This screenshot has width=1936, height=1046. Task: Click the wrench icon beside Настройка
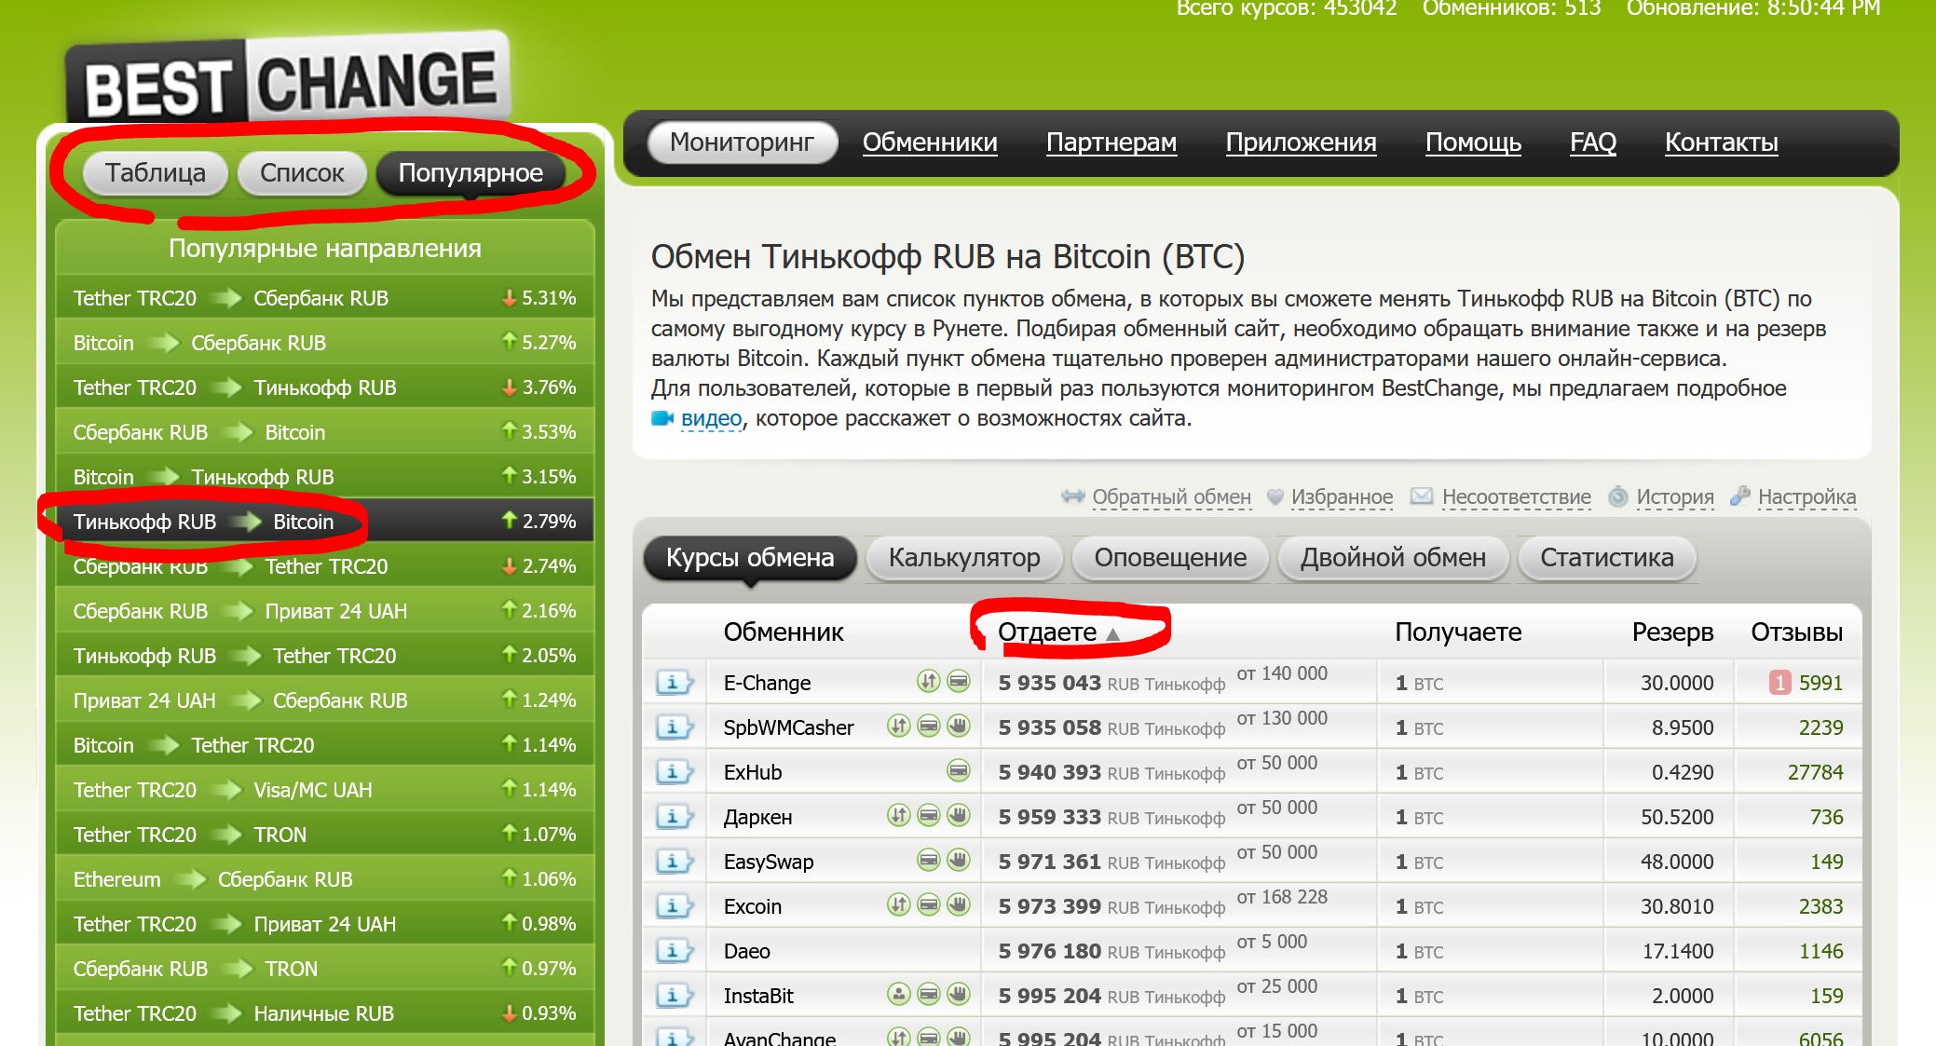(1739, 496)
